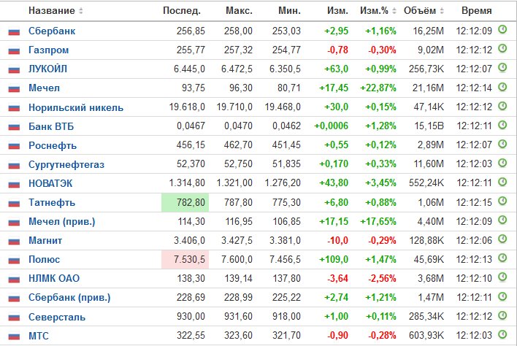Click the pink-highlighted 7.530,5 last price cell
517x346 pixels.
185,259
